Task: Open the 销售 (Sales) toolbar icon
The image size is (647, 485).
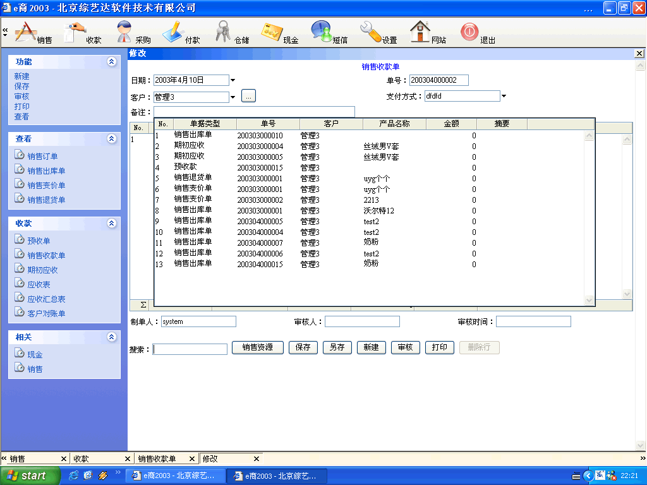Action: pos(27,32)
